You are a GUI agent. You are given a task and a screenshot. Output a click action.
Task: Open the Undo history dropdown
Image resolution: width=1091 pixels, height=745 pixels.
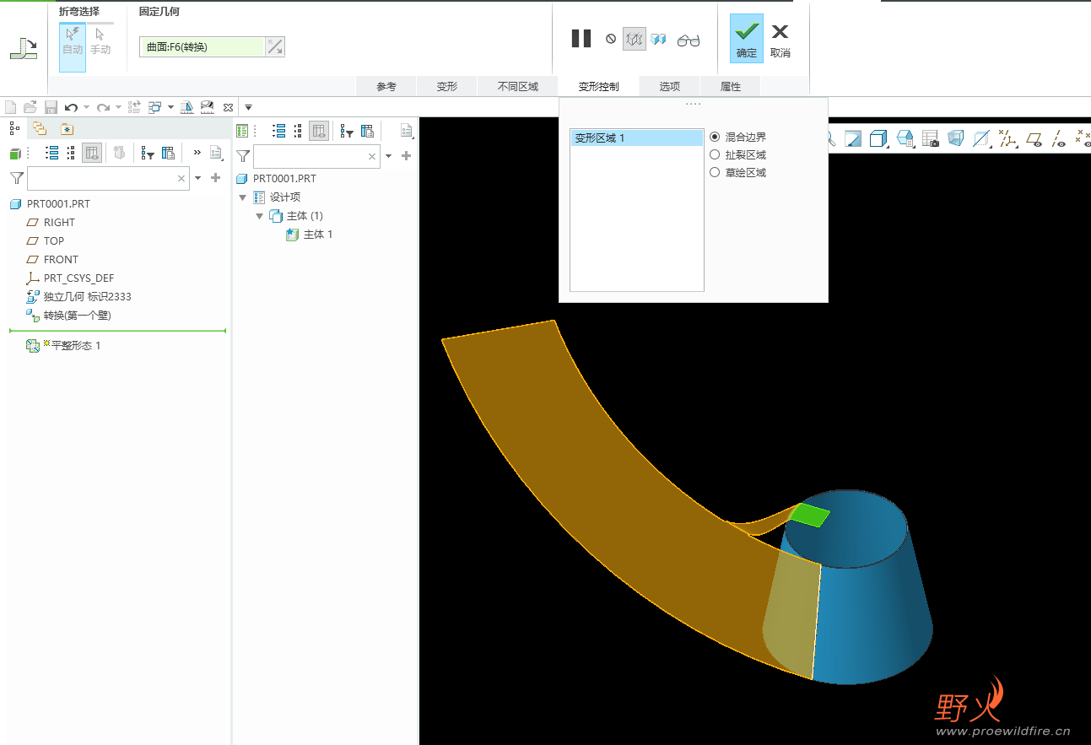tap(86, 107)
